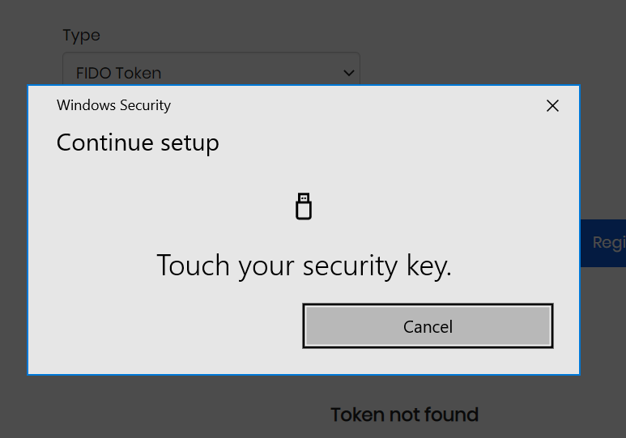626x438 pixels.
Task: Click the "Continue setup" heading
Action: 138,143
